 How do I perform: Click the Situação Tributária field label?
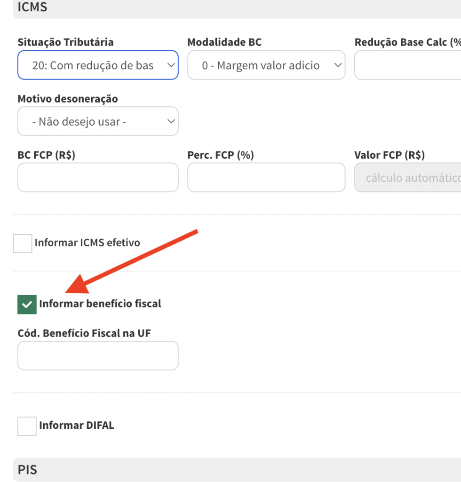point(65,42)
